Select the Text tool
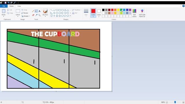185x104 pixels. click(40, 11)
